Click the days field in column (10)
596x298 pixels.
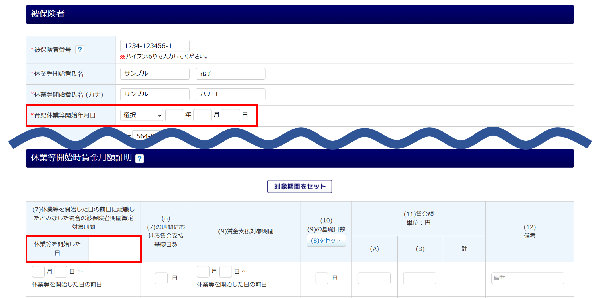[322, 278]
